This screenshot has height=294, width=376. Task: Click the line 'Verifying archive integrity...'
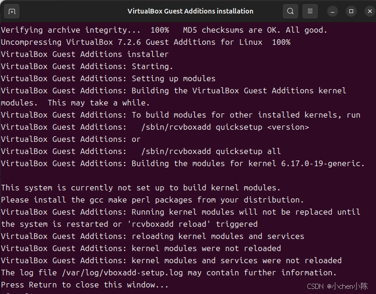pyautogui.click(x=164, y=30)
